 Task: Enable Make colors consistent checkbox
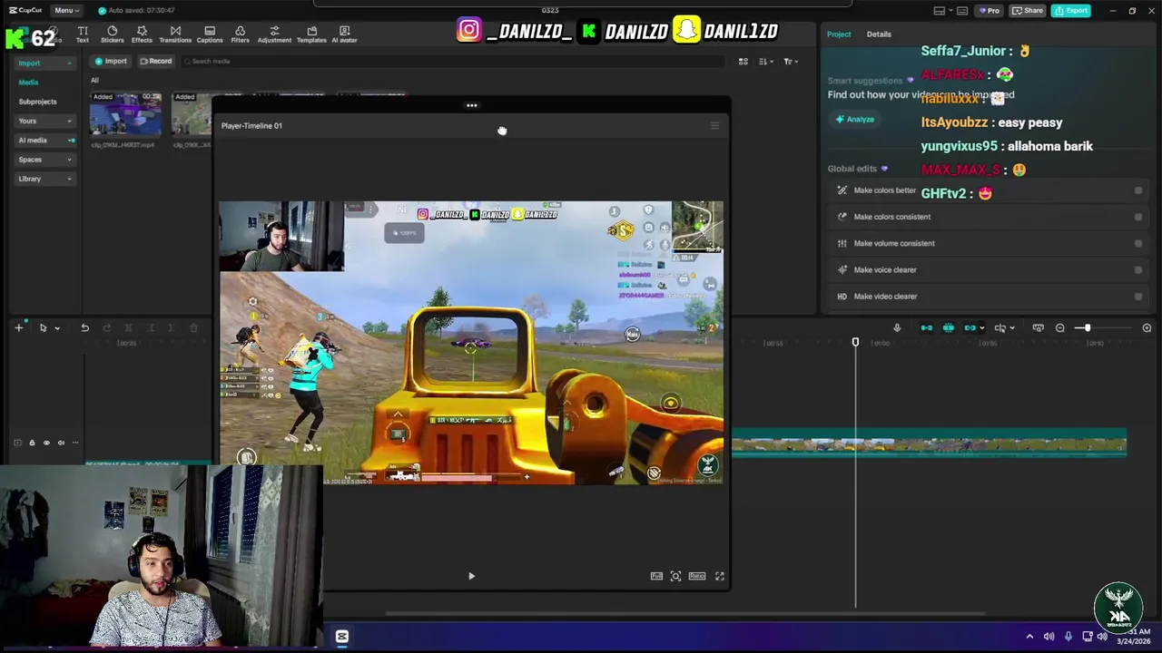(1138, 217)
